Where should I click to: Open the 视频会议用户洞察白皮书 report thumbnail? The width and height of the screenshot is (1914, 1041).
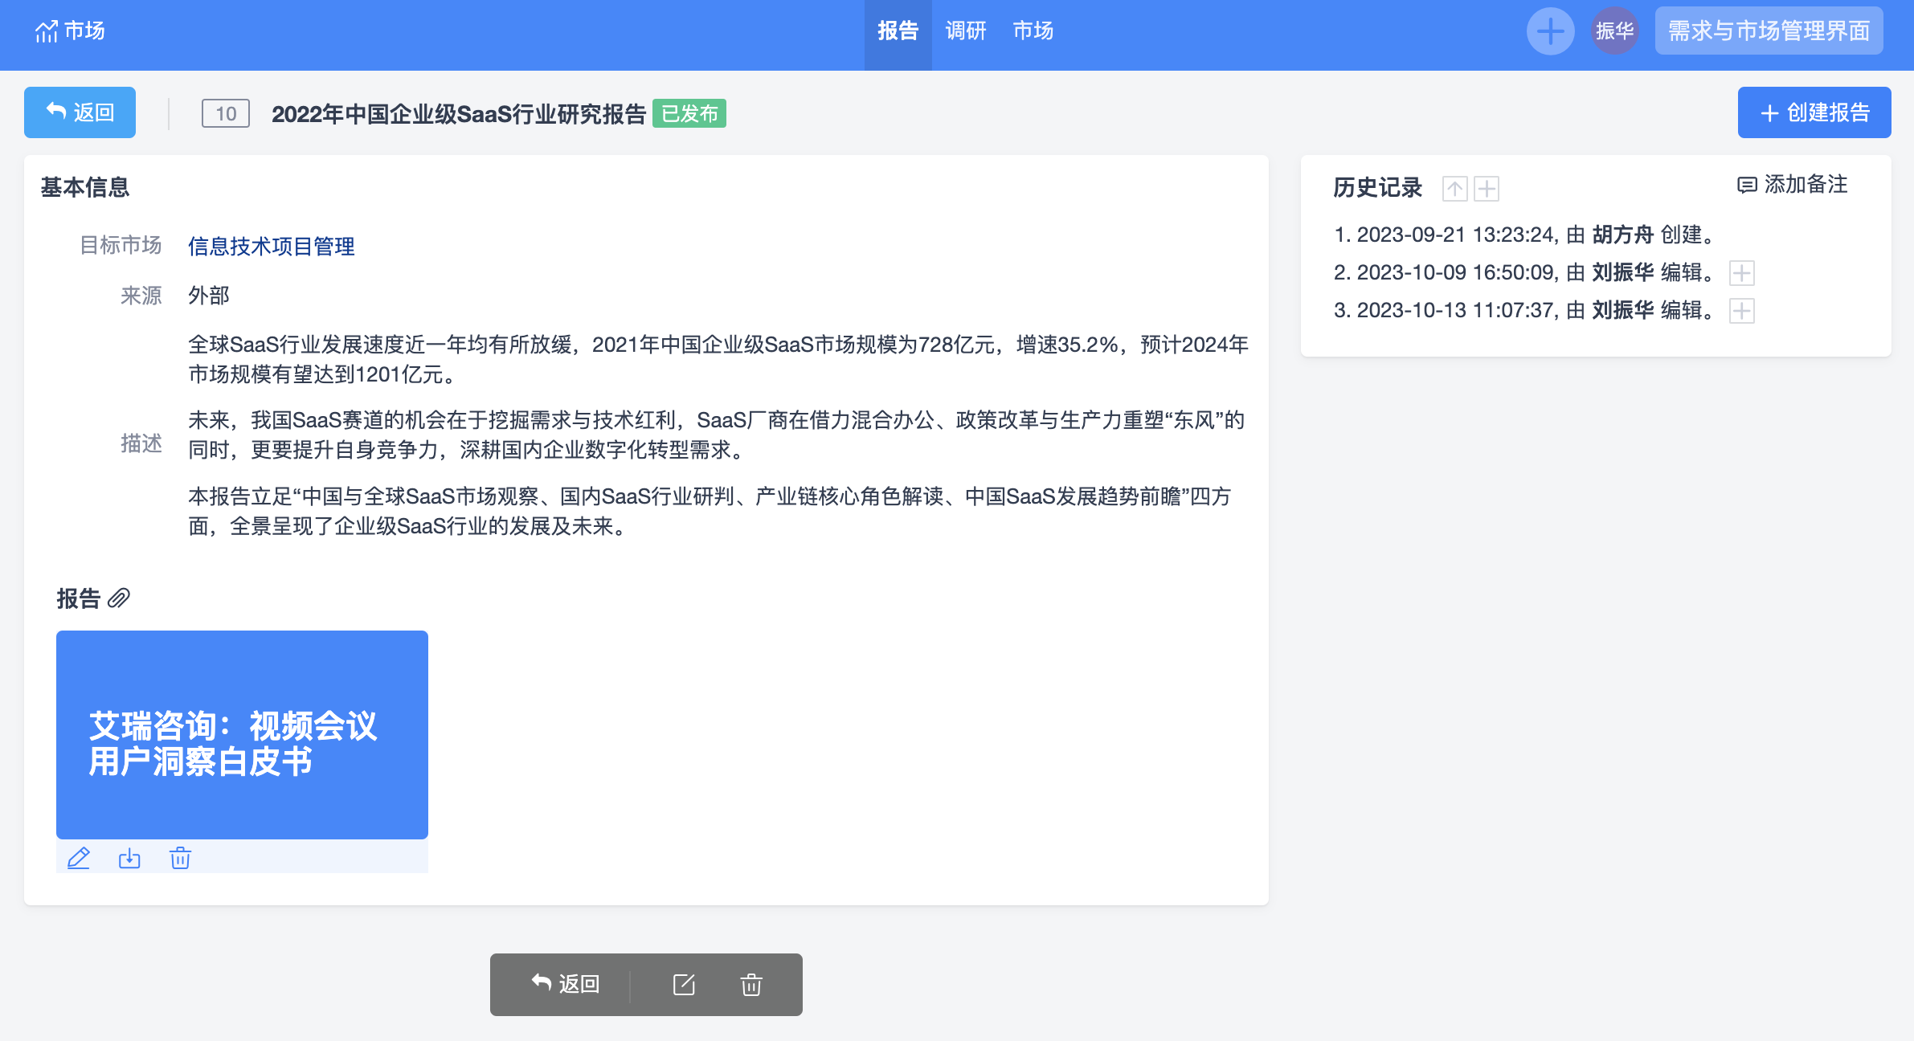pyautogui.click(x=242, y=734)
